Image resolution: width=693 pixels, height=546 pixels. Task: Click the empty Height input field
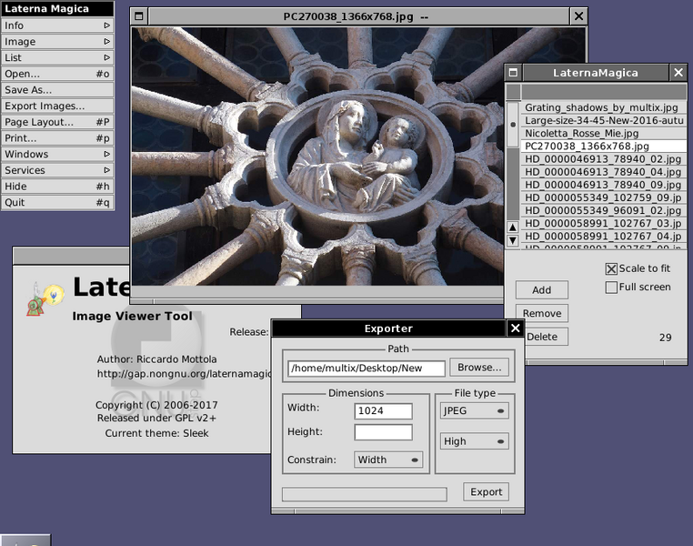(x=383, y=432)
